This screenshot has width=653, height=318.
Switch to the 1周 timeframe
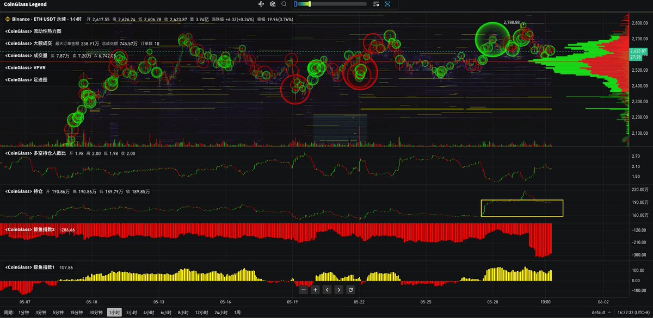[237, 313]
